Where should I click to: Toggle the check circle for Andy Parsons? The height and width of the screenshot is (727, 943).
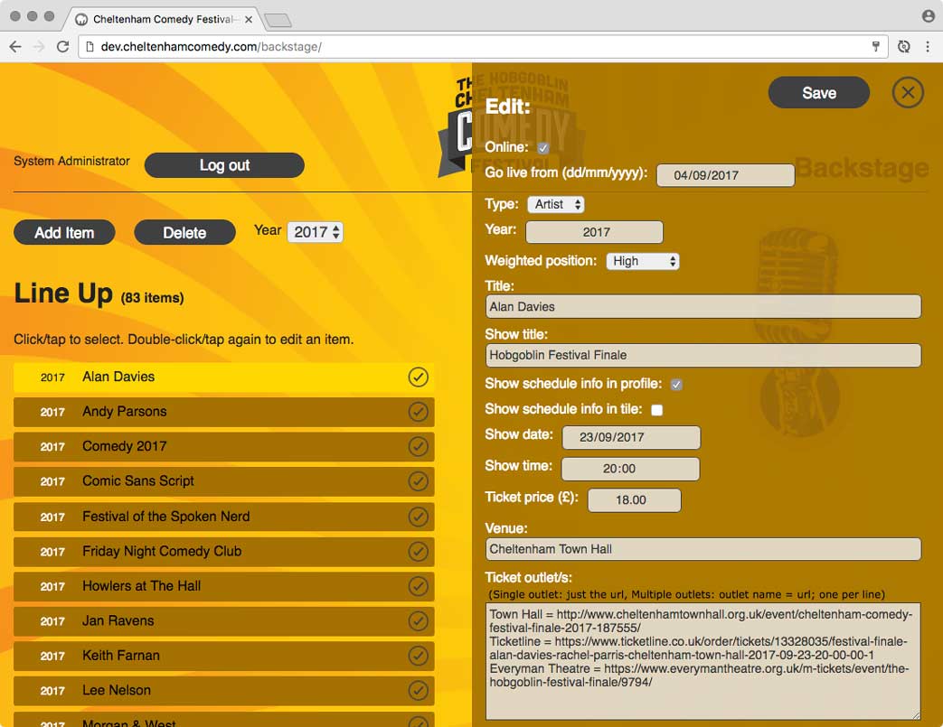(x=418, y=412)
